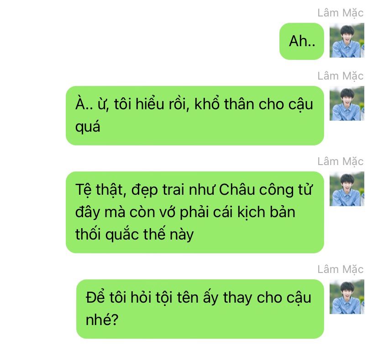
Task: Select the "Tệ thật, đẹp trai như Châu công tử" bubble
Action: [195, 212]
